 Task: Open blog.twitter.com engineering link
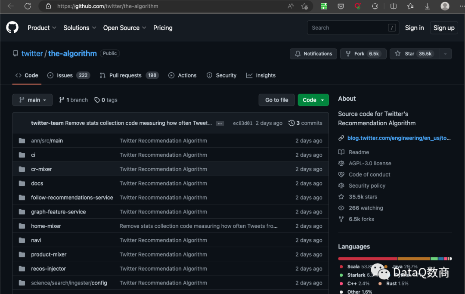tap(399, 138)
